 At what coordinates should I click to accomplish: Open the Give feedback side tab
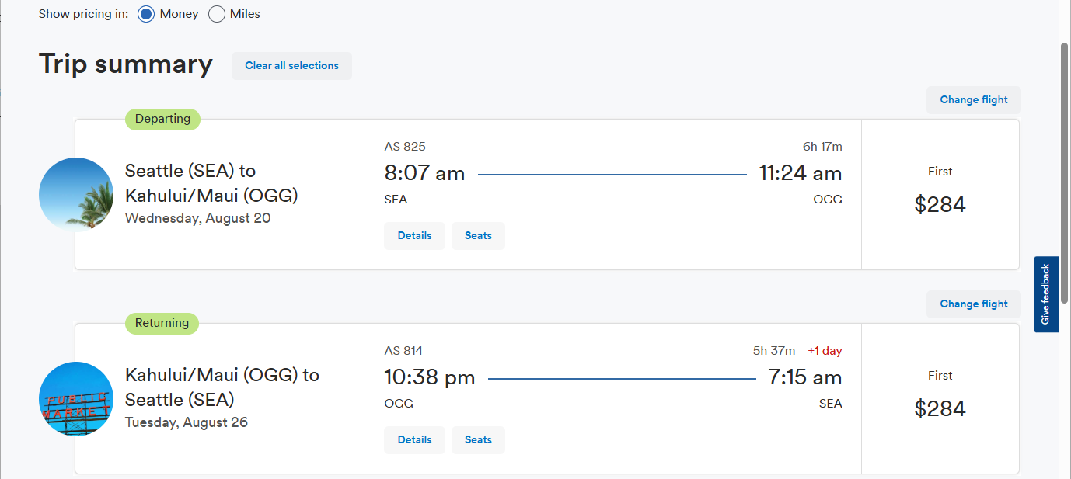pos(1045,294)
